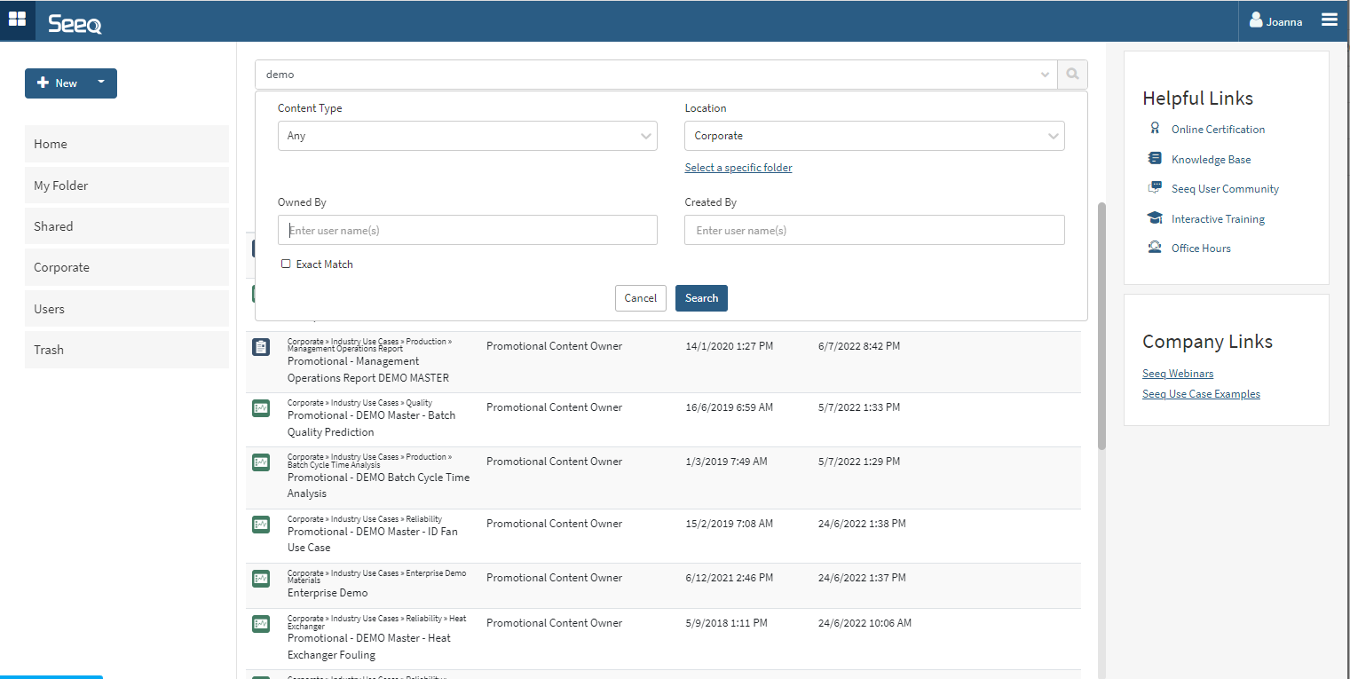1350x679 pixels.
Task: Click the Online Certification ribbon icon
Action: tap(1155, 129)
